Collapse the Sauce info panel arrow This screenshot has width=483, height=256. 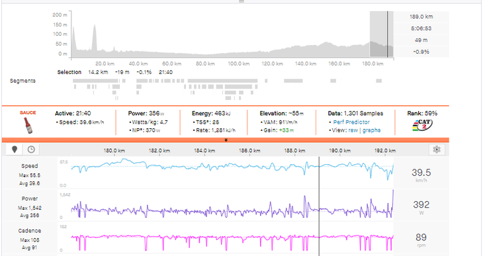tap(226, 140)
